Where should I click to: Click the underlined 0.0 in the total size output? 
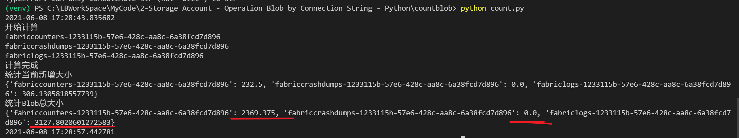point(530,113)
